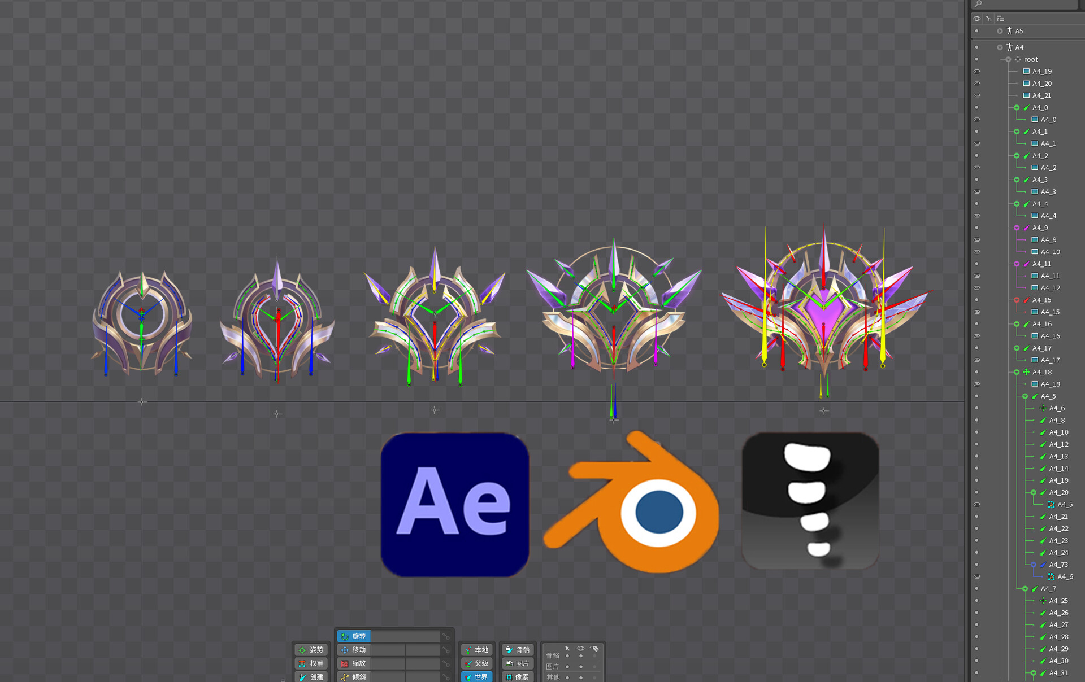The image size is (1085, 682).
Task: Enable Parent (父级) axes mode
Action: point(477,663)
